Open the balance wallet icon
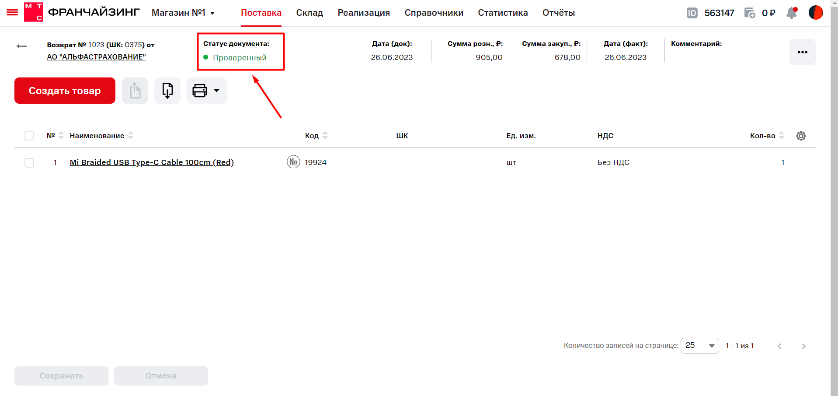 click(750, 13)
